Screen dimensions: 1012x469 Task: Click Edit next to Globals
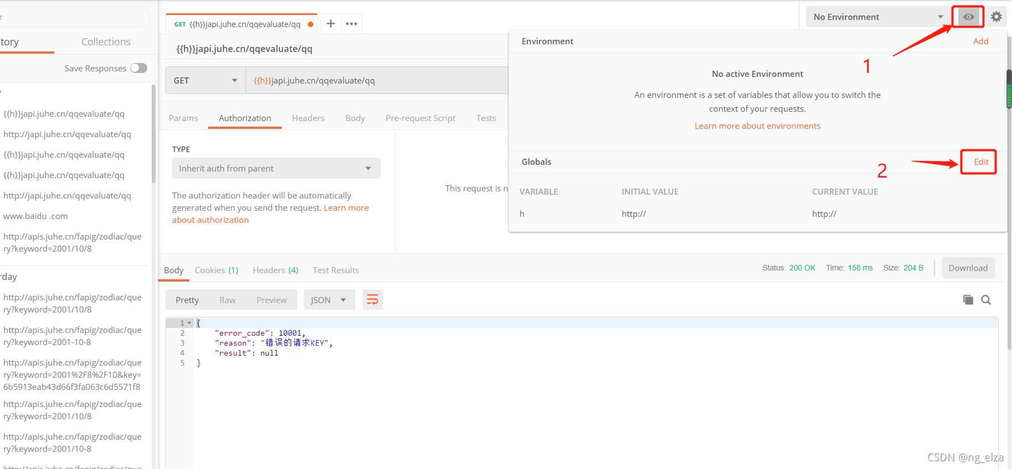coord(981,161)
